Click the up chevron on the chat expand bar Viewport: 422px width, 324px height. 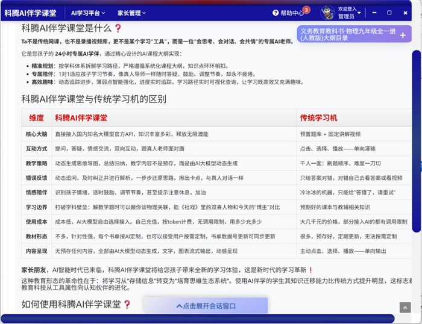click(179, 306)
